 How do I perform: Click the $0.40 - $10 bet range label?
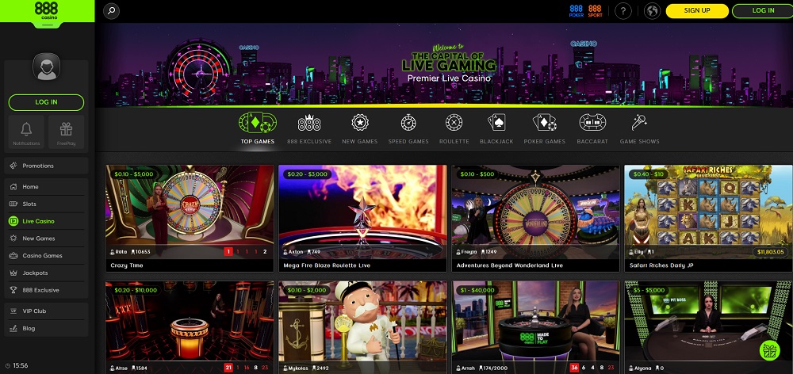click(649, 174)
